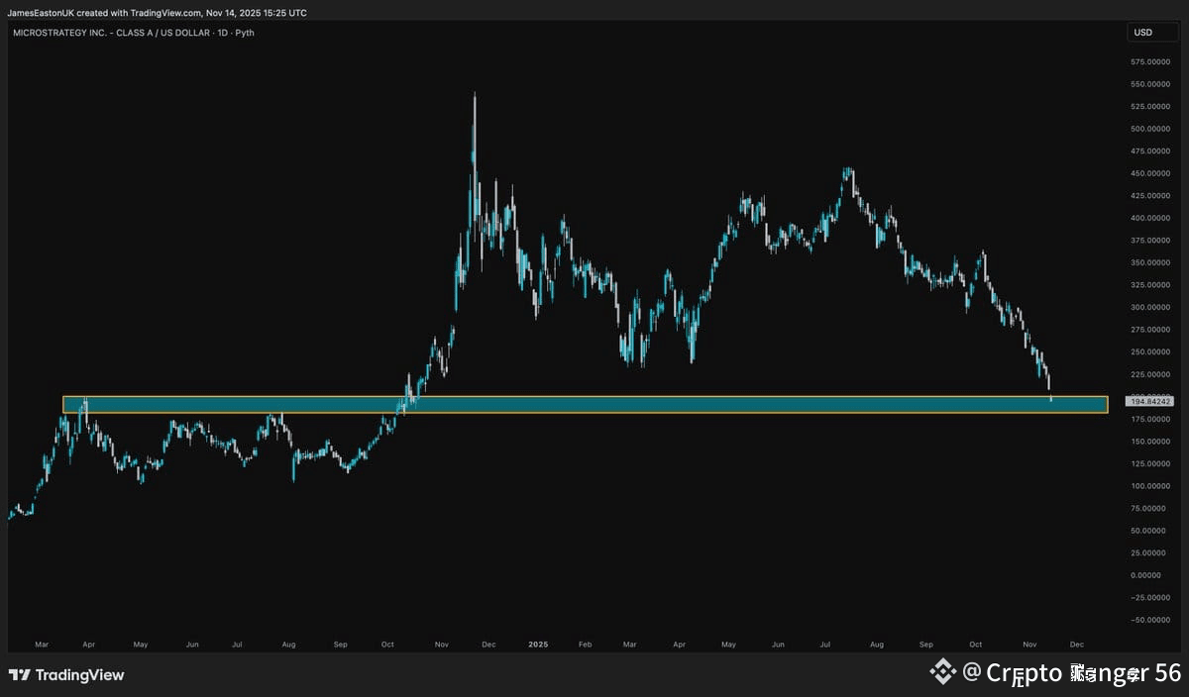The image size is (1189, 697).
Task: Click the JamesEastonUK creation header text
Action: (x=157, y=13)
